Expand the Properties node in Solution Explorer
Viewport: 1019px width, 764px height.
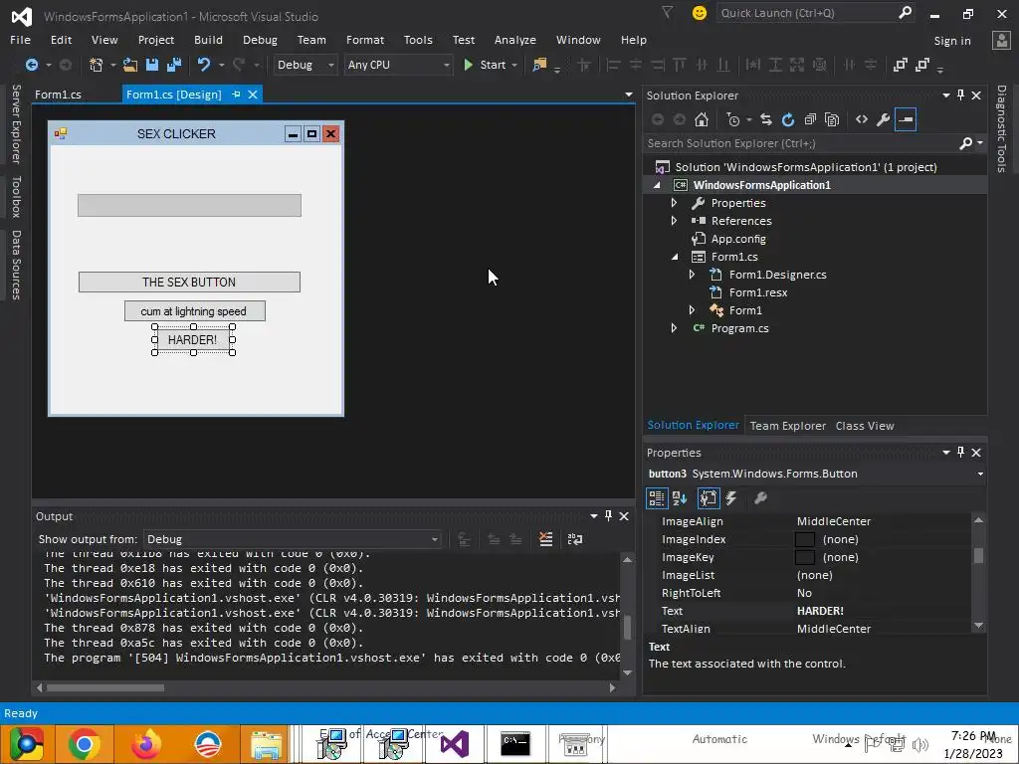tap(674, 203)
